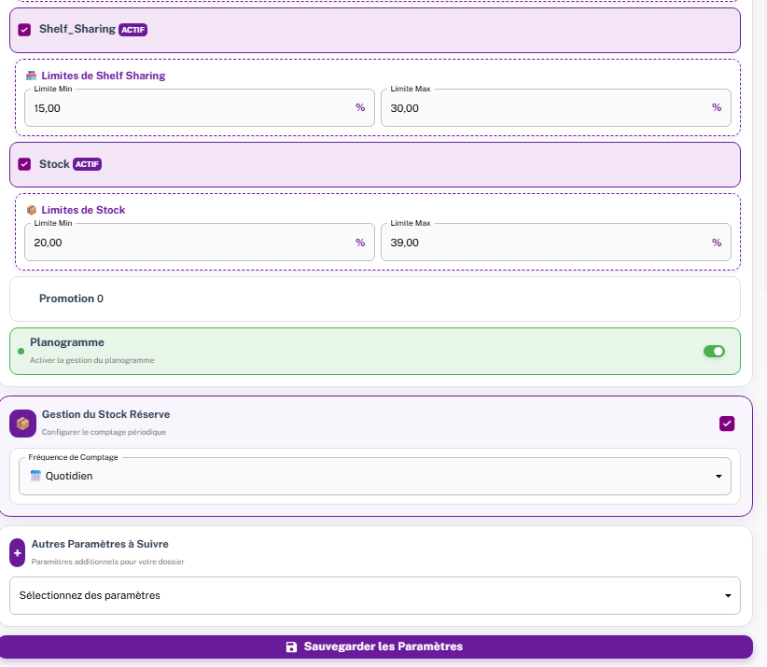
Task: Uncheck the Stock checkbox
Action: 24,164
